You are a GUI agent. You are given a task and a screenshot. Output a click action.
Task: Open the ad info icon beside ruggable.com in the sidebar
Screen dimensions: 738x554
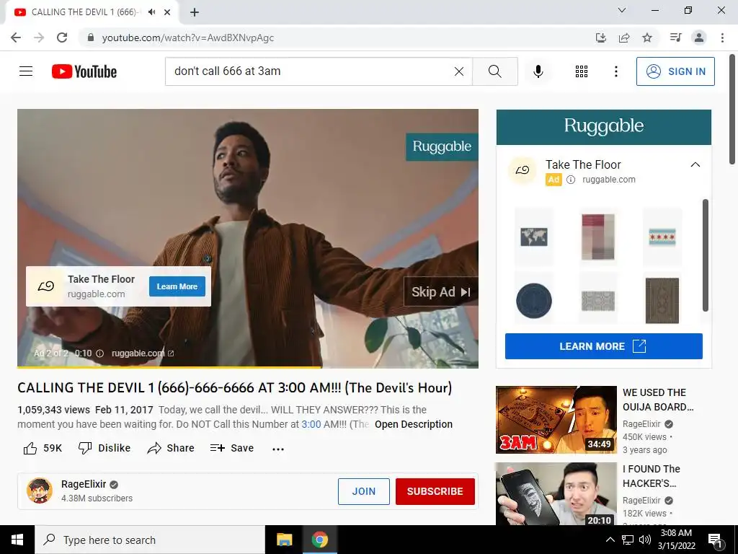[x=571, y=180]
